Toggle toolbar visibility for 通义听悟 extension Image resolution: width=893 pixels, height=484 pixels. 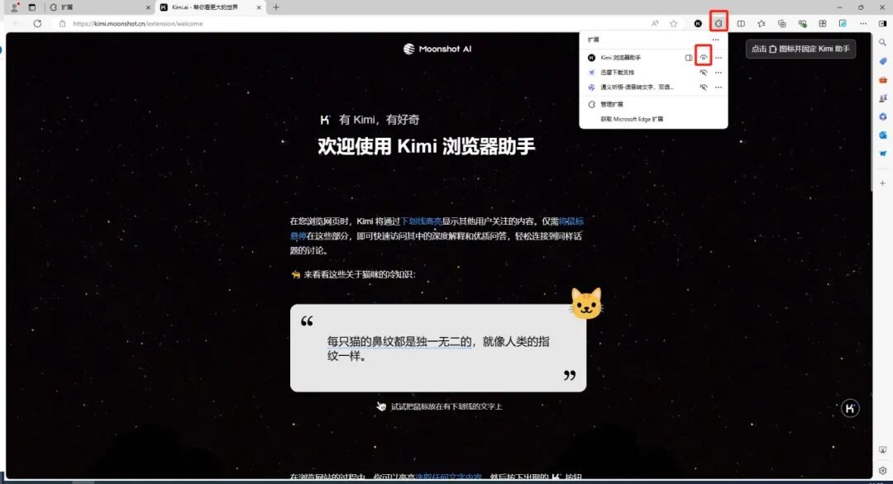[704, 87]
